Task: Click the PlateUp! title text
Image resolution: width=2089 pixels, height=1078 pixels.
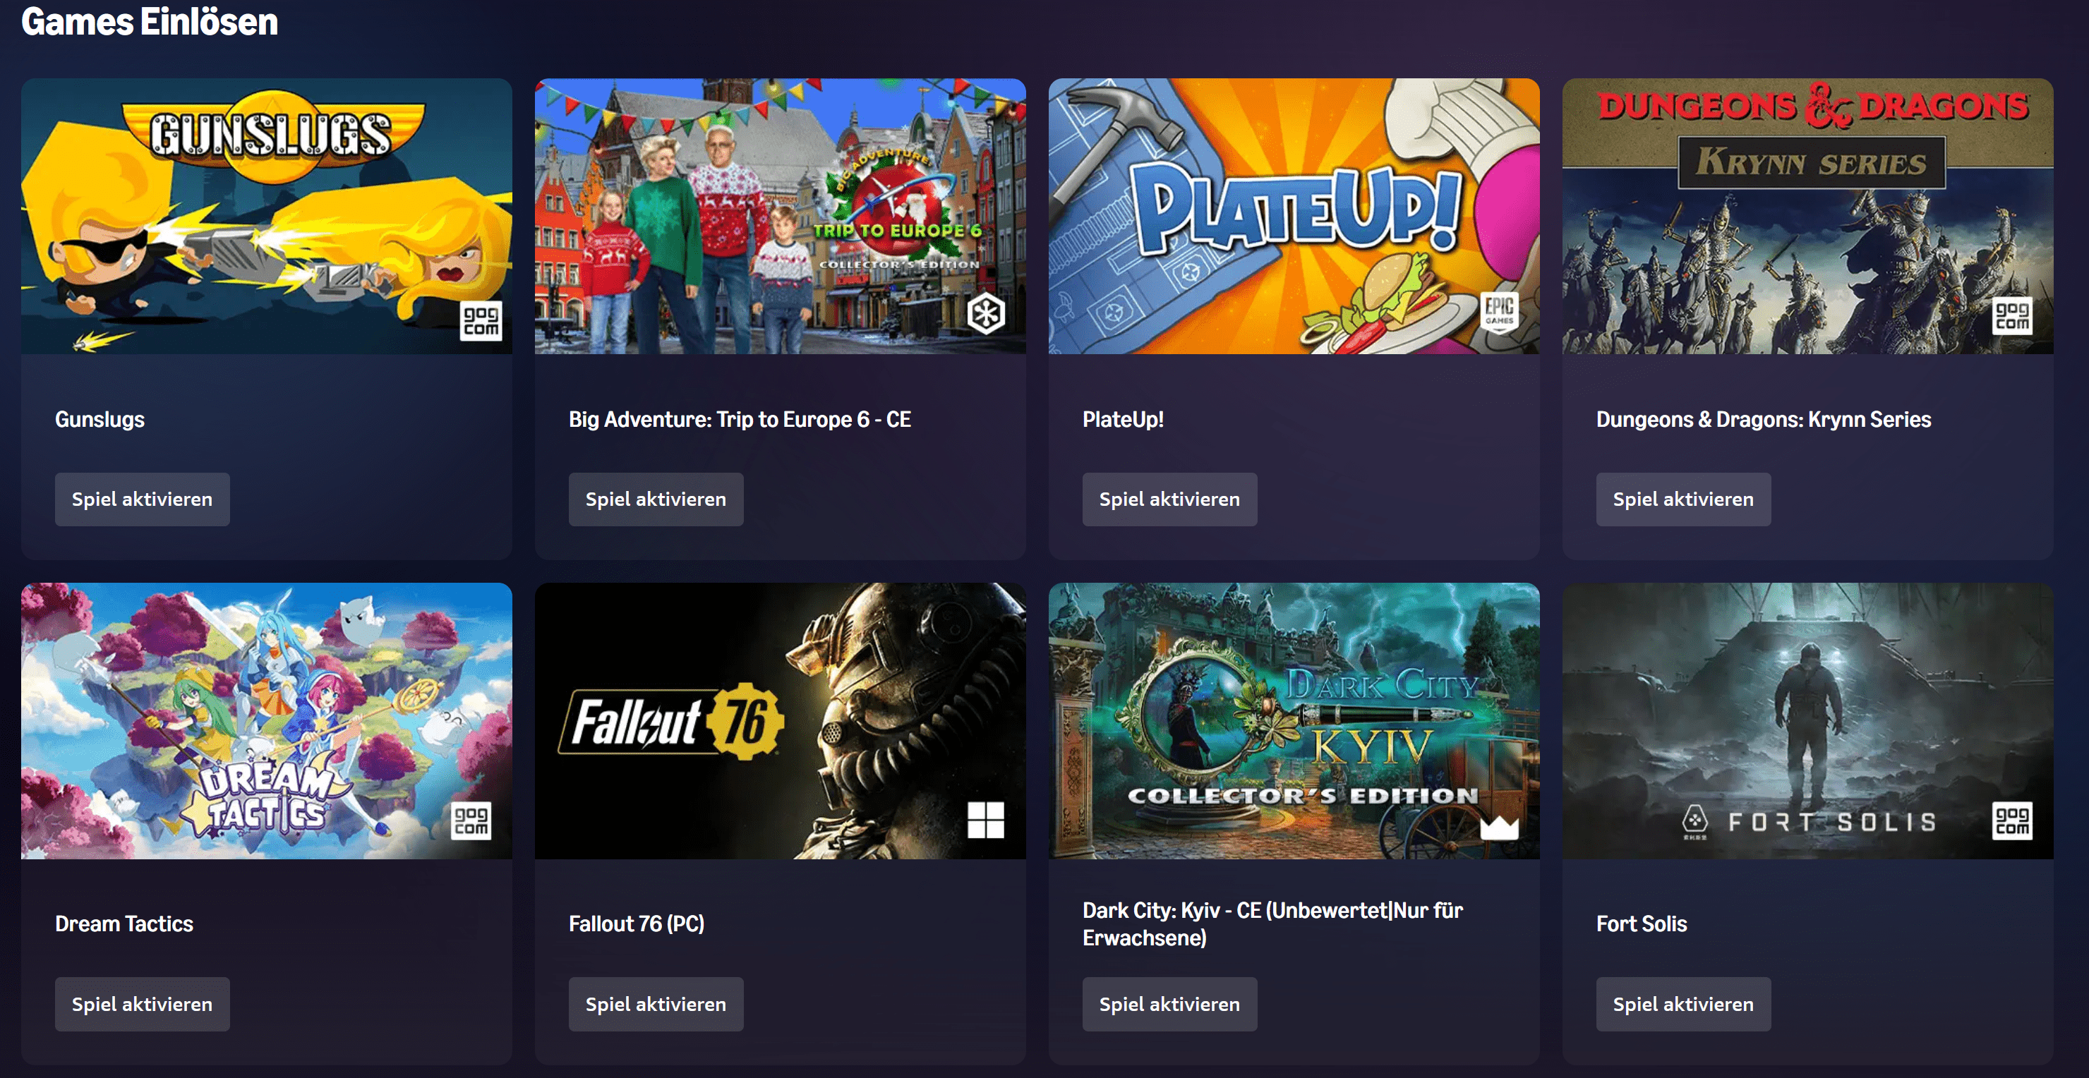Action: [x=1122, y=419]
